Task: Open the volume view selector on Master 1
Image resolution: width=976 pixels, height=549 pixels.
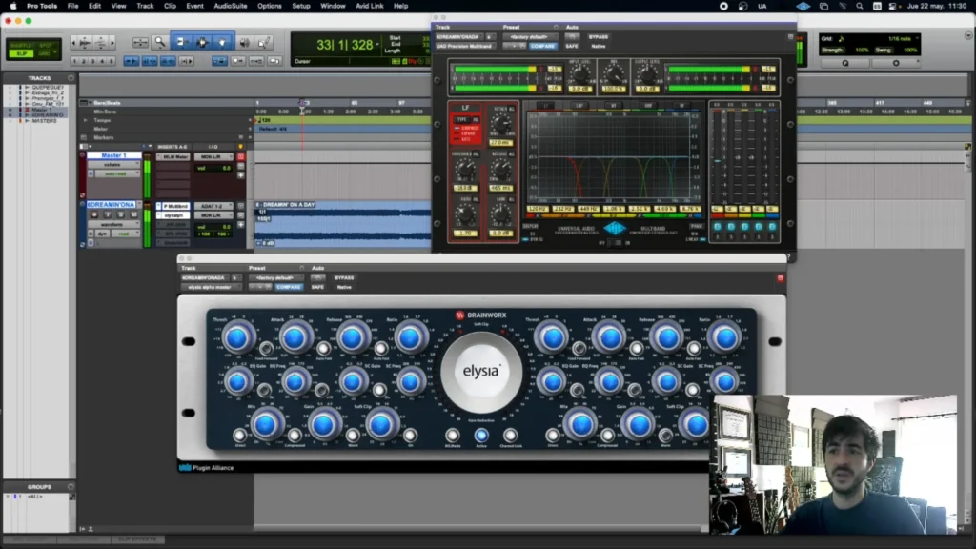Action: pyautogui.click(x=112, y=165)
